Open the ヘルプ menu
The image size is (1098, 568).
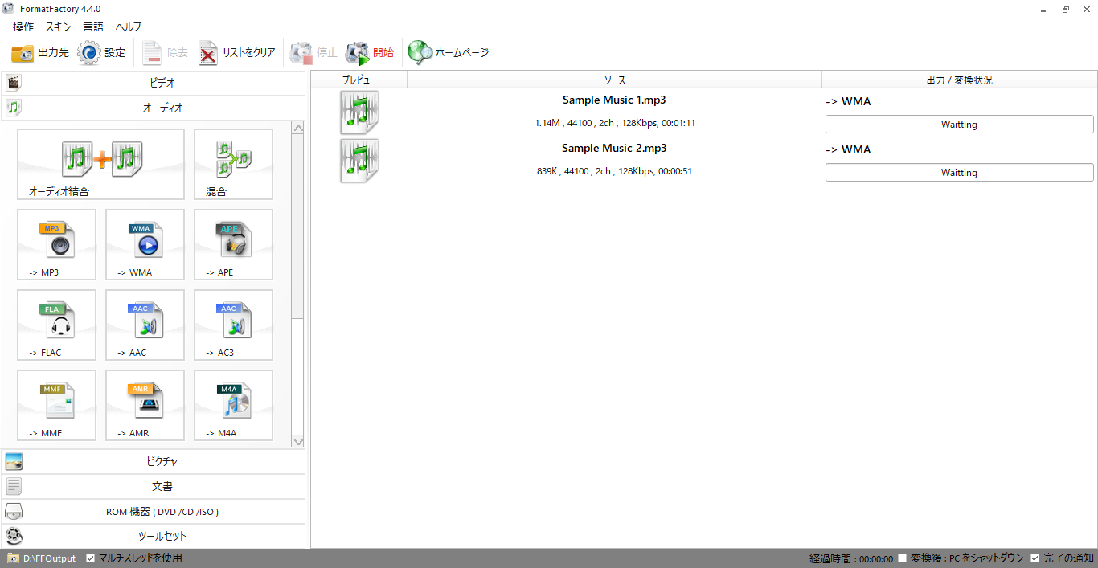(x=129, y=27)
